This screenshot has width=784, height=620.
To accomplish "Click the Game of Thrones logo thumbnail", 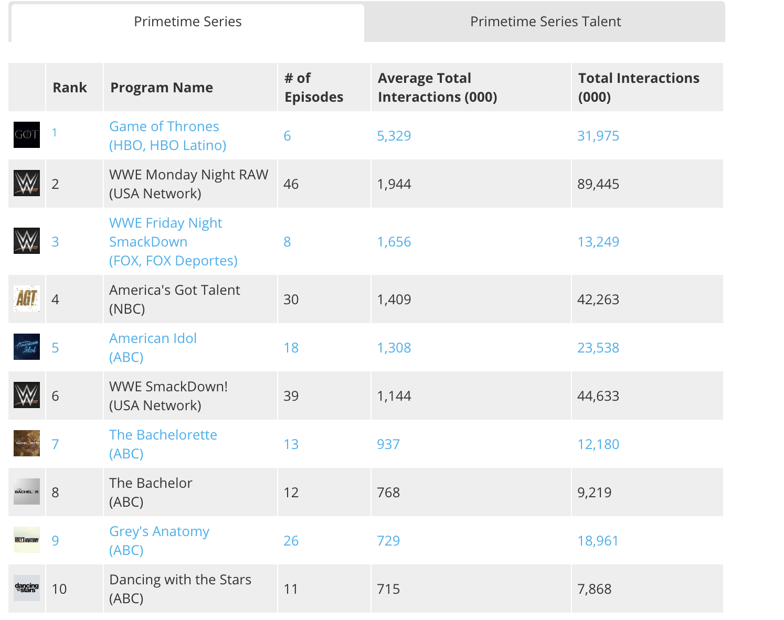I will tap(27, 135).
